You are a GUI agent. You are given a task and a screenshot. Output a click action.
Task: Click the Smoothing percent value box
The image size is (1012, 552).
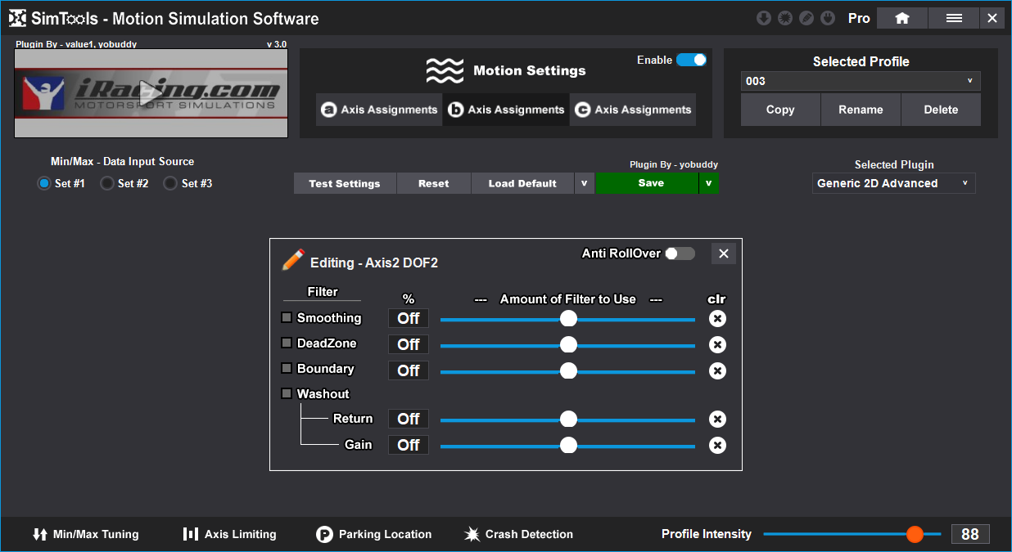click(409, 319)
